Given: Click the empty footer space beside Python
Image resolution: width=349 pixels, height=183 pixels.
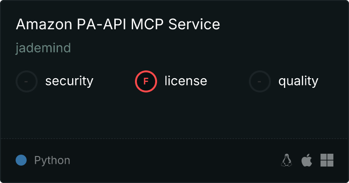Looking at the screenshot, I should point(174,161).
